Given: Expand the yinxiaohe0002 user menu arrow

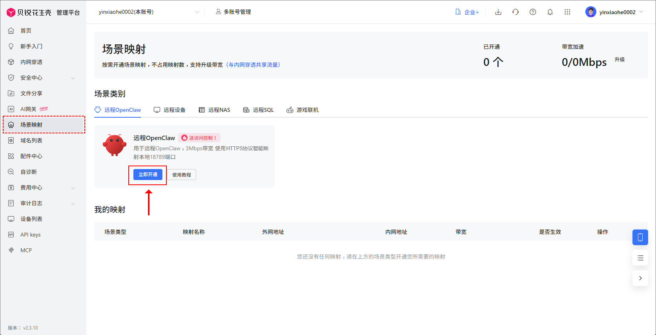Looking at the screenshot, I should click(641, 12).
